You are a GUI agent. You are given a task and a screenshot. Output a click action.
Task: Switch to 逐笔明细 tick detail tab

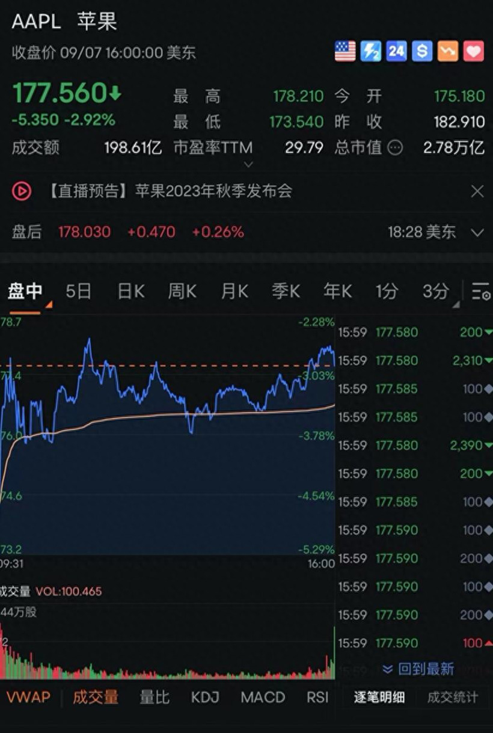(x=379, y=698)
